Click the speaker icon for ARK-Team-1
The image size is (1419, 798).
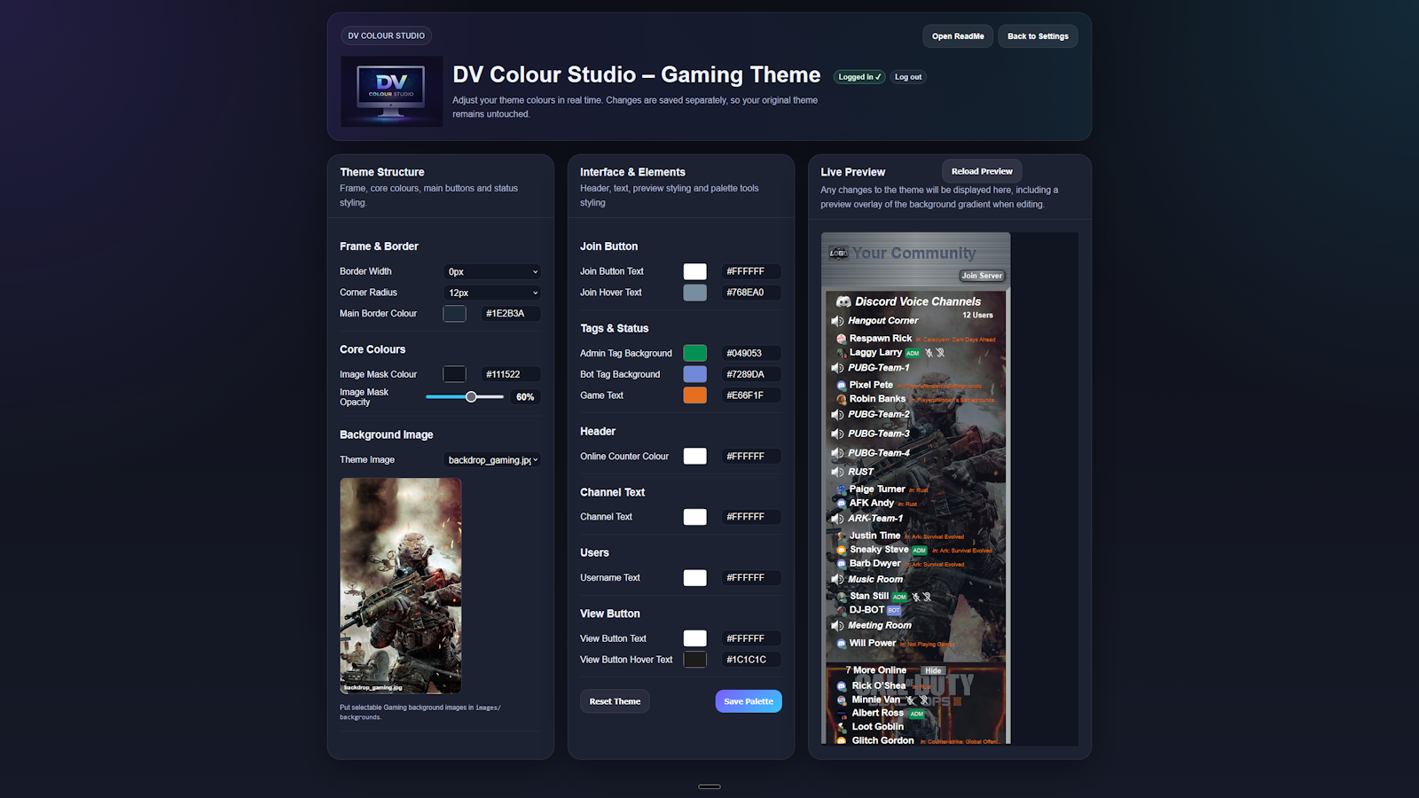pos(837,519)
